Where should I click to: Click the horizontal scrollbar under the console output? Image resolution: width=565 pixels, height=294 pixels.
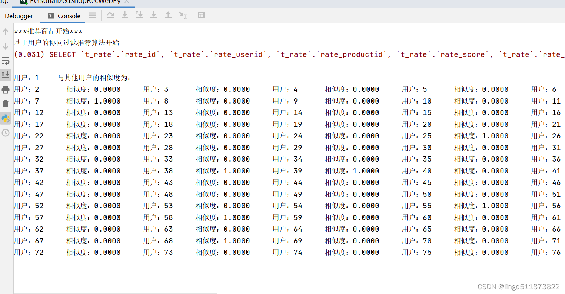116,293
